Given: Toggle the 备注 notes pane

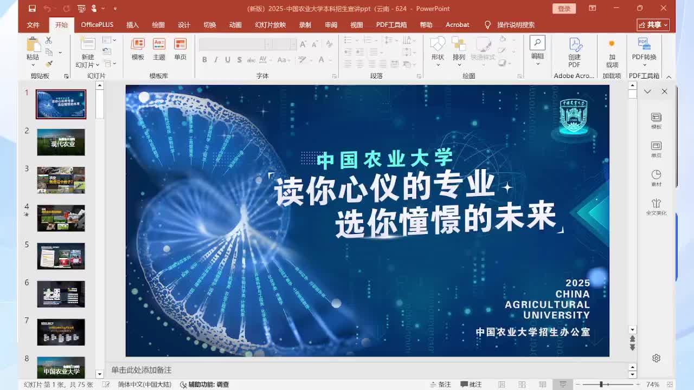Looking at the screenshot, I should coord(440,385).
